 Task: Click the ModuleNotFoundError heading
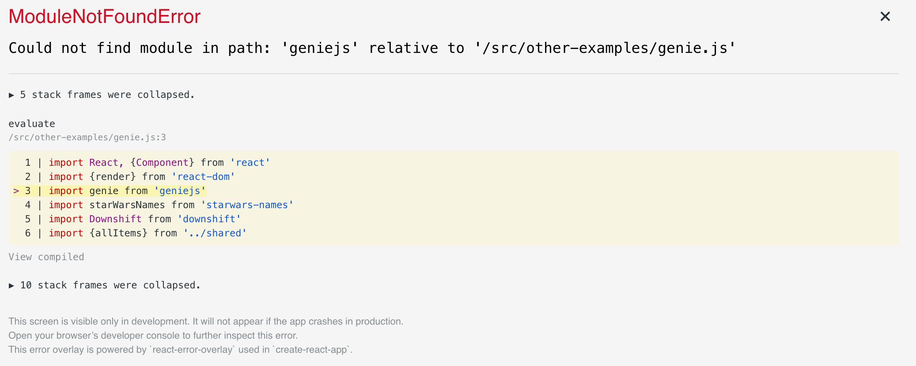[104, 16]
